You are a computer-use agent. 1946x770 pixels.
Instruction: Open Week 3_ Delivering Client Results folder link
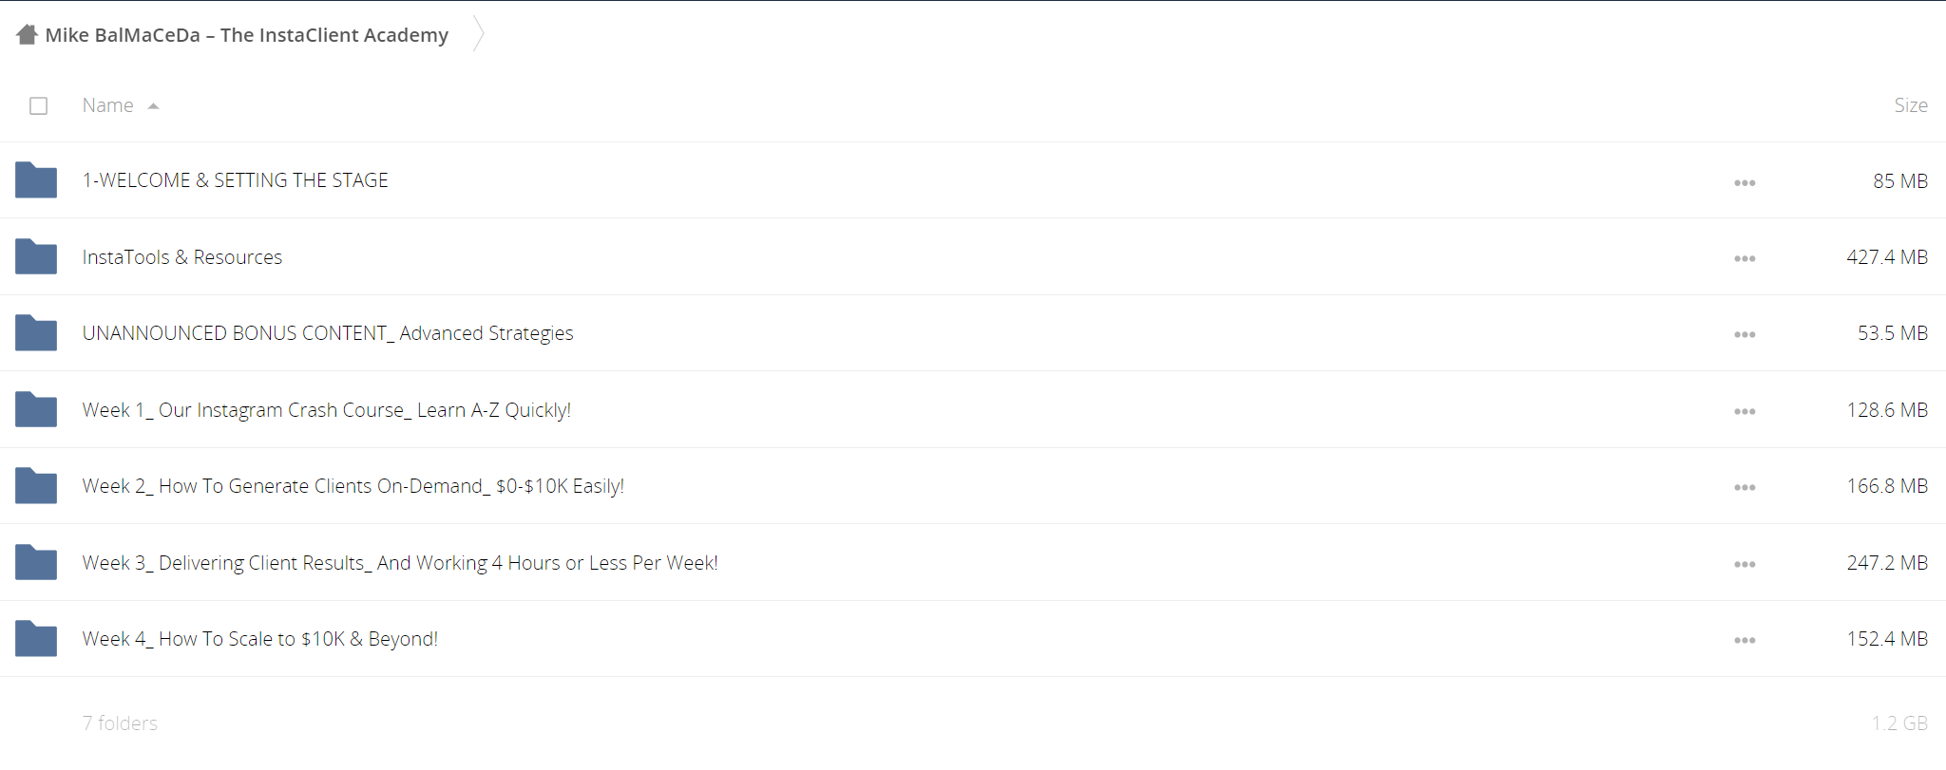400,563
